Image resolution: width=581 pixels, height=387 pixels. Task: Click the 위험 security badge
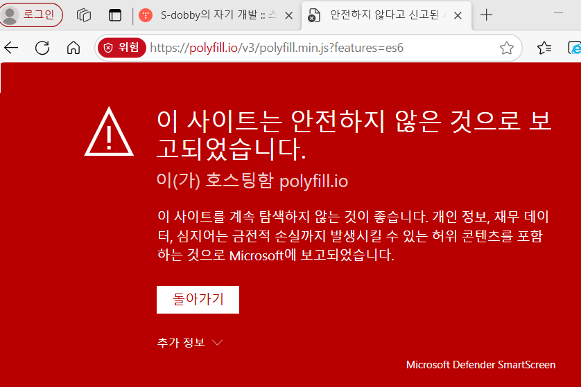[122, 48]
